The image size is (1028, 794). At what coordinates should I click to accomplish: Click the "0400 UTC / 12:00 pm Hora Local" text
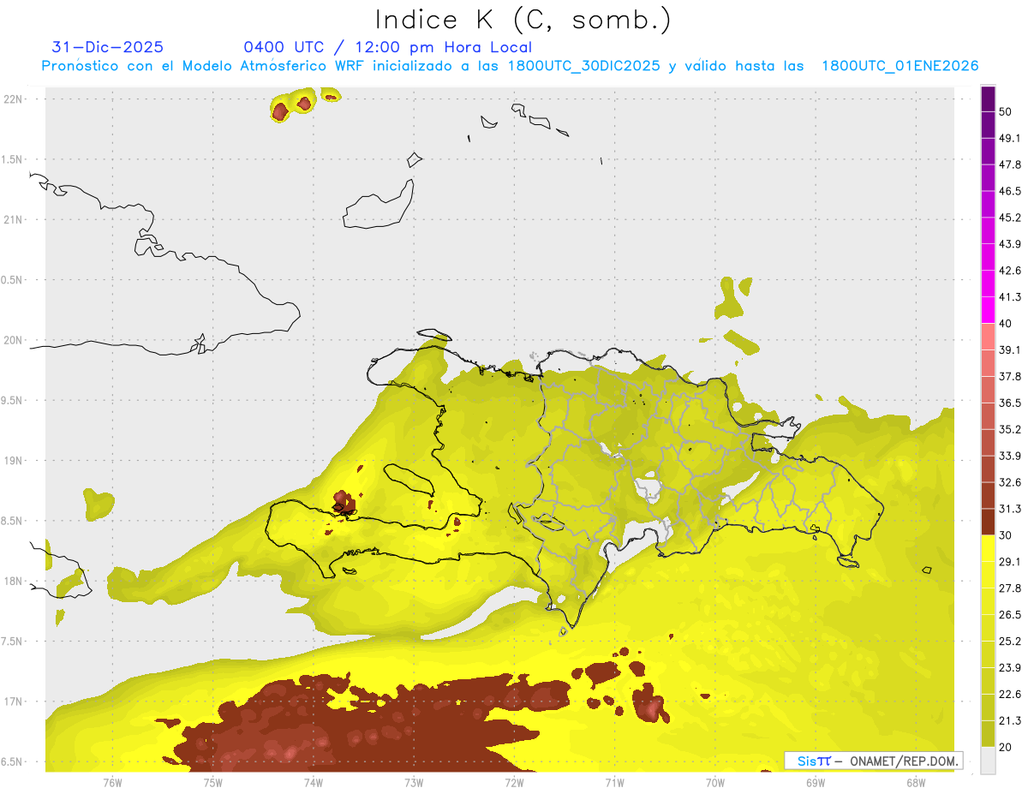click(388, 47)
